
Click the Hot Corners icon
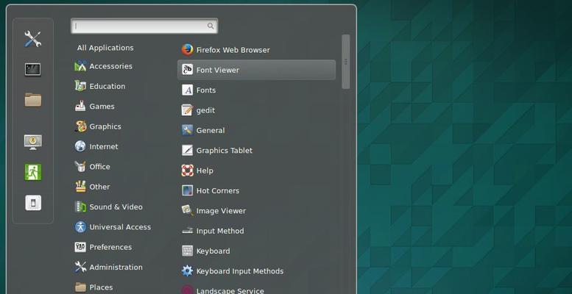188,190
